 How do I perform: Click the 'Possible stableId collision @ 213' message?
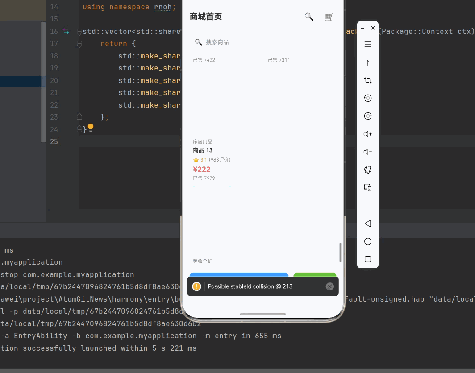point(250,286)
